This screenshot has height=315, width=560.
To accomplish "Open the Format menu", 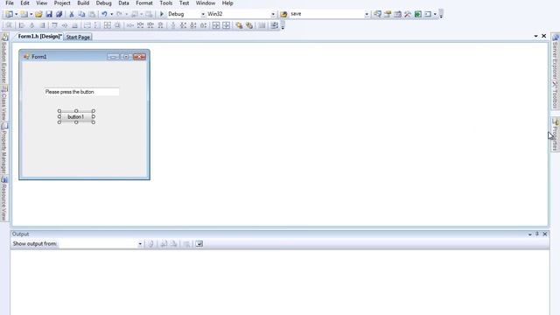I will pos(144,3).
